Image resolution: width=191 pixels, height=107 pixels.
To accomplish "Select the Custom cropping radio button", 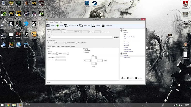I will point(84,52).
